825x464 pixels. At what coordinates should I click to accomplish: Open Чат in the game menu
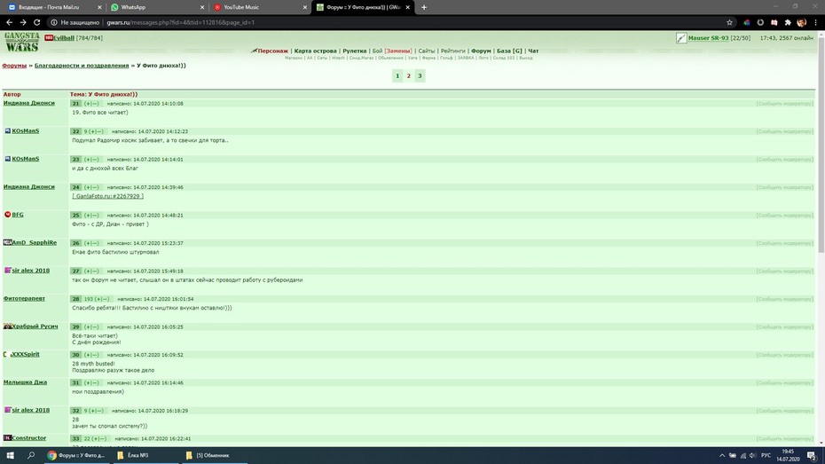click(533, 51)
